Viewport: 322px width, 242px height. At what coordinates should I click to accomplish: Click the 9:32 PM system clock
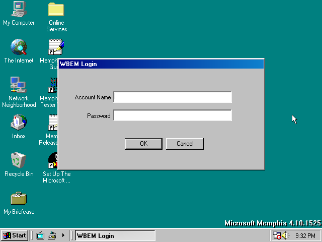click(x=305, y=235)
